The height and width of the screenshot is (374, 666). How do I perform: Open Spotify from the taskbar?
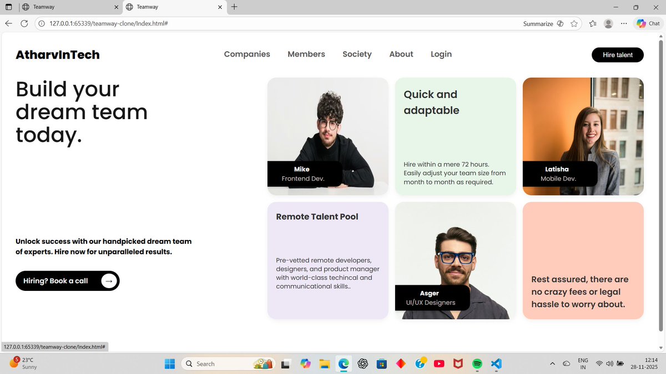coord(477,363)
